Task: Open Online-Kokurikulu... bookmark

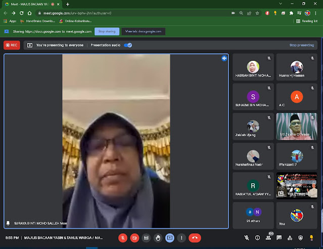Action: pyautogui.click(x=75, y=21)
